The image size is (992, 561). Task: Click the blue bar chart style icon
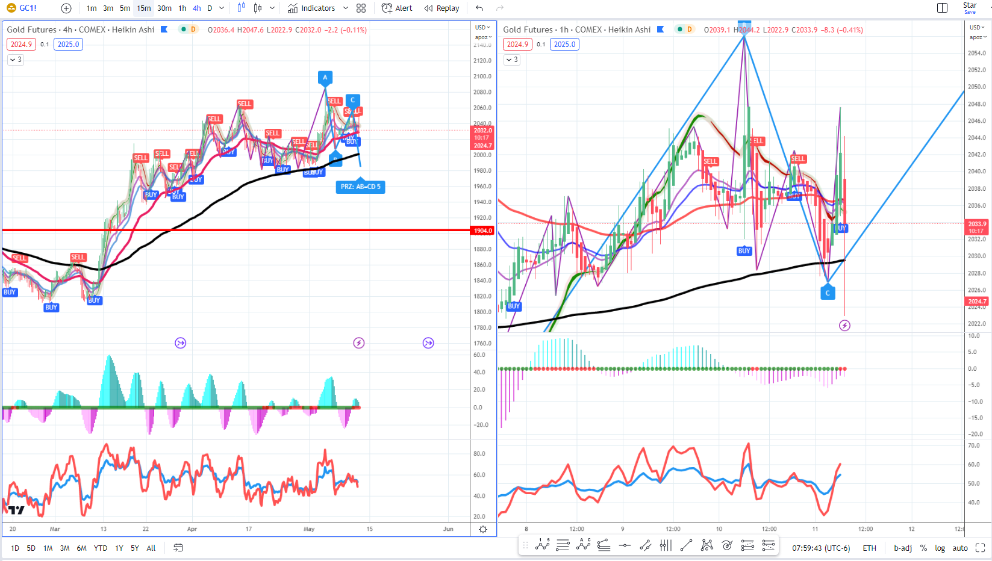(242, 8)
